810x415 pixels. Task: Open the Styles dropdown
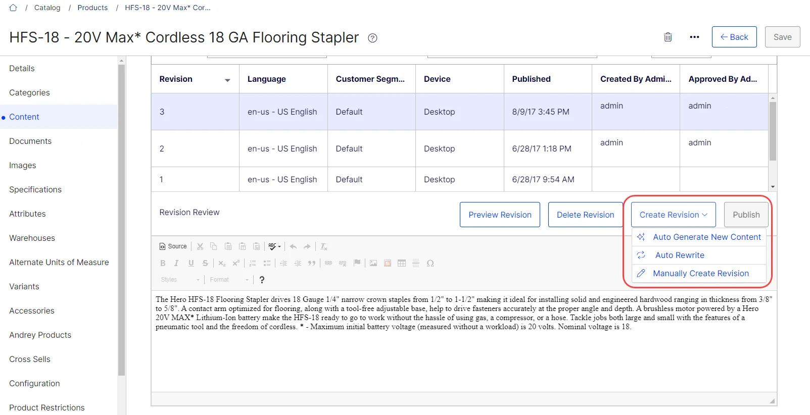(180, 280)
